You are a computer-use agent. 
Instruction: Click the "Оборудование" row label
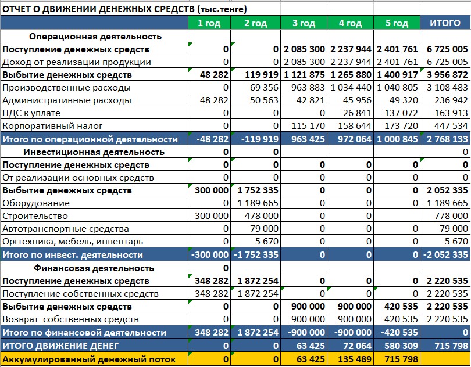[36, 203]
